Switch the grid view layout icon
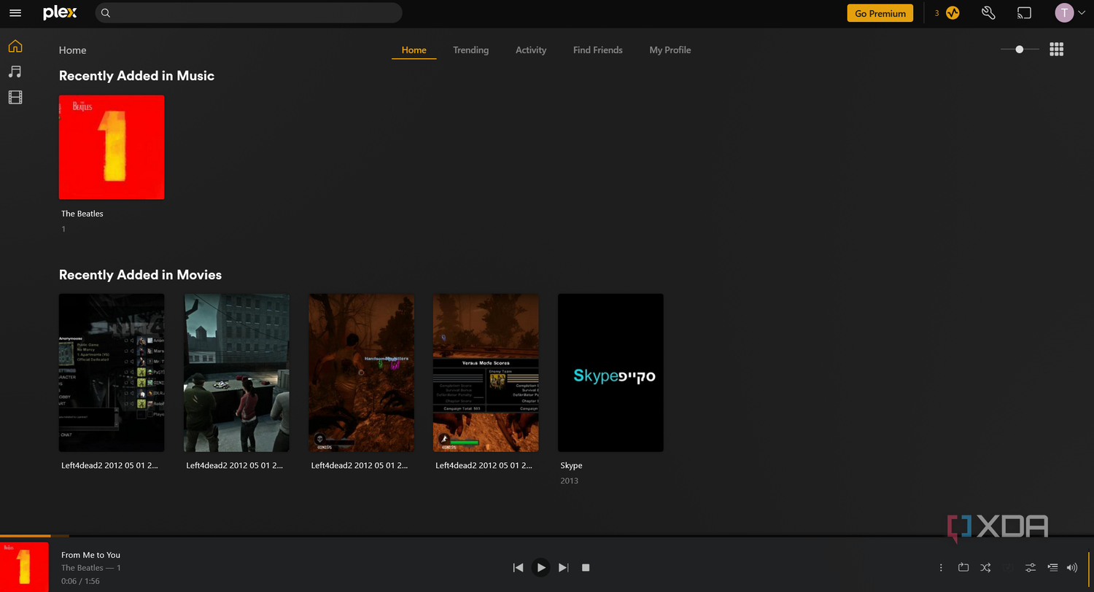Viewport: 1094px width, 592px height. pyautogui.click(x=1056, y=50)
